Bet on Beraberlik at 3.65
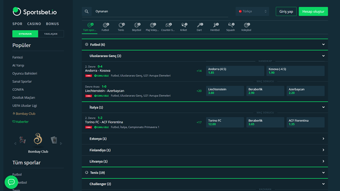 coord(265,122)
